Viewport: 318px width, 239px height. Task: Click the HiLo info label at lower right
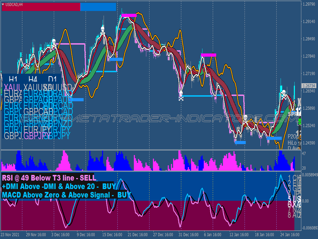point(292,143)
